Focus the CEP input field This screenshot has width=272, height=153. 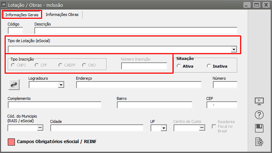click(222, 105)
